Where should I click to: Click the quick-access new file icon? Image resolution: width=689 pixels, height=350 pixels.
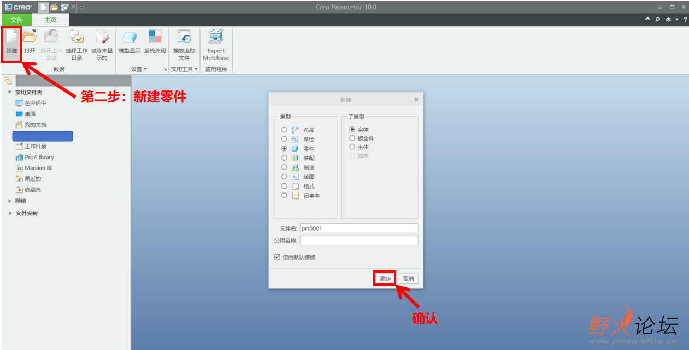pyautogui.click(x=43, y=7)
